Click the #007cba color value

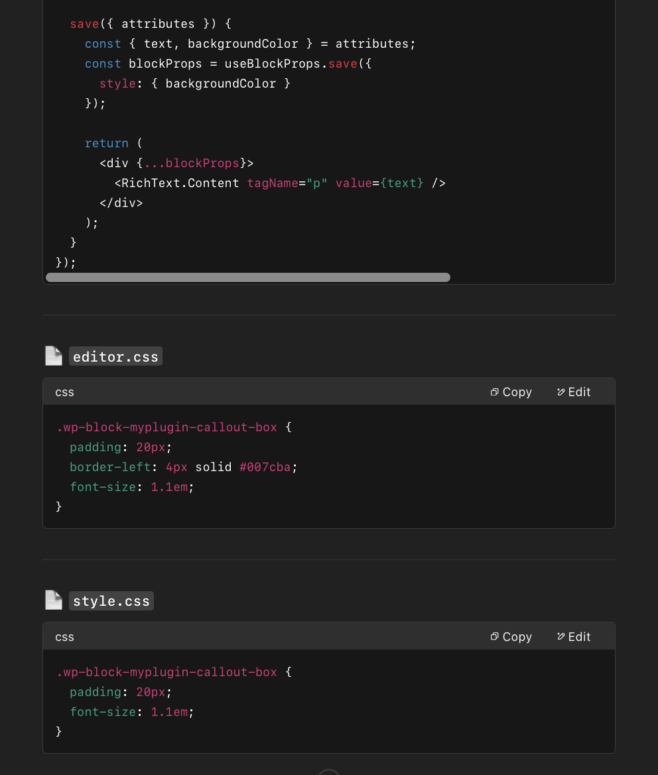[x=265, y=467]
